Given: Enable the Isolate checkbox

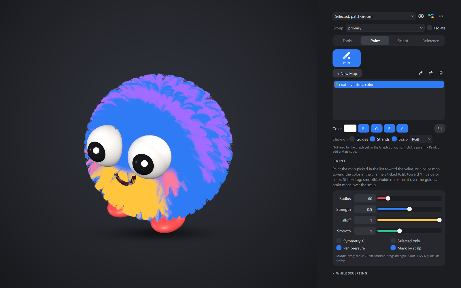Looking at the screenshot, I should tap(430, 28).
